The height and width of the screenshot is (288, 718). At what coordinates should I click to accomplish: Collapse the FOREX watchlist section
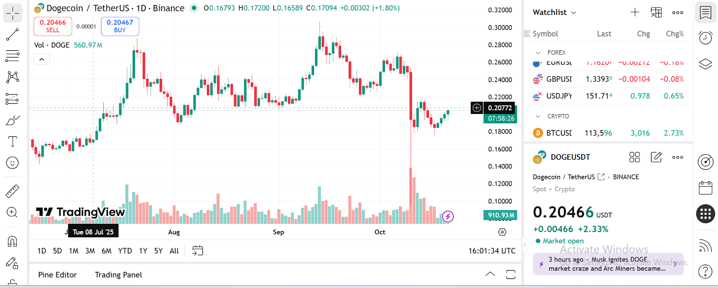click(538, 53)
